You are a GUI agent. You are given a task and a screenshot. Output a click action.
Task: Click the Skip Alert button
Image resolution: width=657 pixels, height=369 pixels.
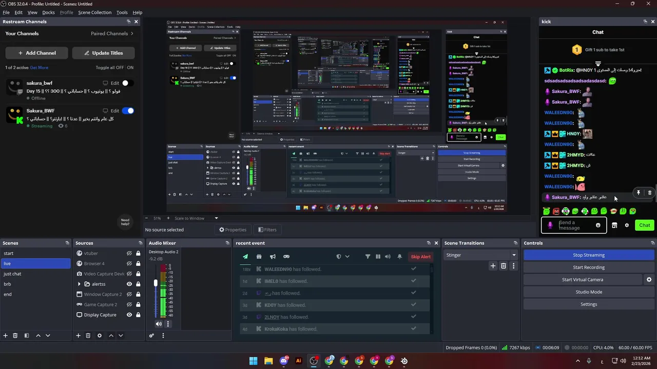(x=421, y=257)
